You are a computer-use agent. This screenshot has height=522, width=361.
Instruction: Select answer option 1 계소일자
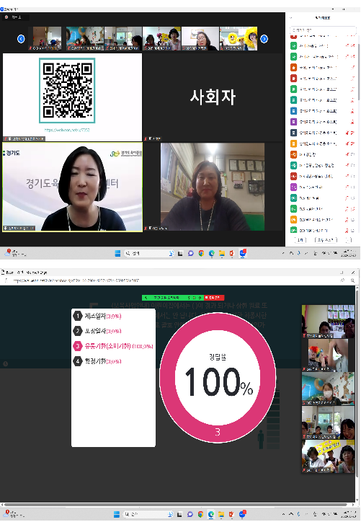[x=97, y=316]
